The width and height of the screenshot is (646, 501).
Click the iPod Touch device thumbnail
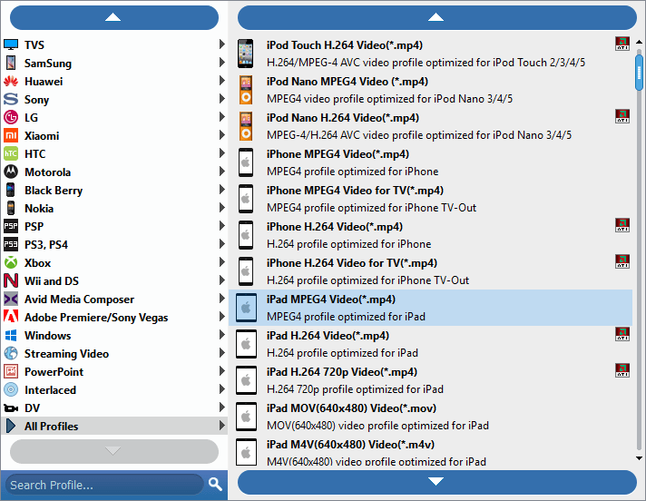click(246, 54)
